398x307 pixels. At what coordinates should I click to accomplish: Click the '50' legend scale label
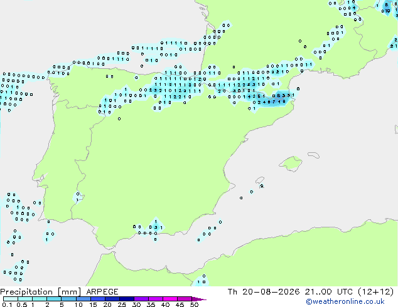click(194, 304)
